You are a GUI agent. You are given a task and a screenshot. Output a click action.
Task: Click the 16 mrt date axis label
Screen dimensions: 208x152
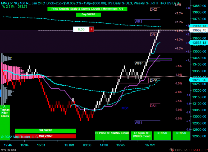(150, 145)
